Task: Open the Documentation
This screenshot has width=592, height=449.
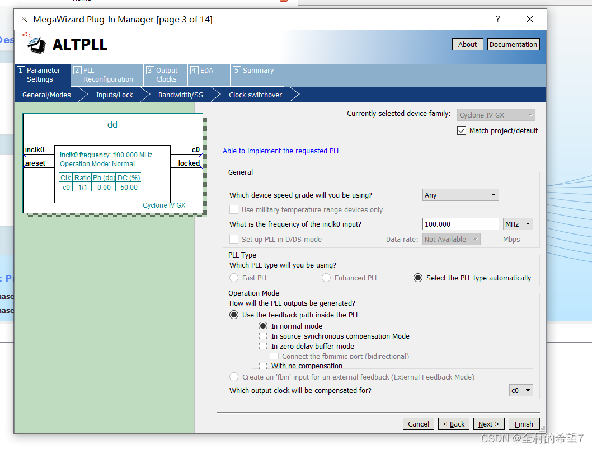Action: click(x=513, y=45)
